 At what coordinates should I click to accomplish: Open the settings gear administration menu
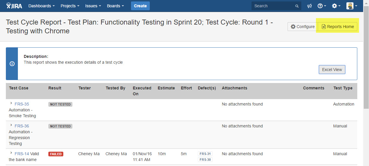tap(336, 6)
